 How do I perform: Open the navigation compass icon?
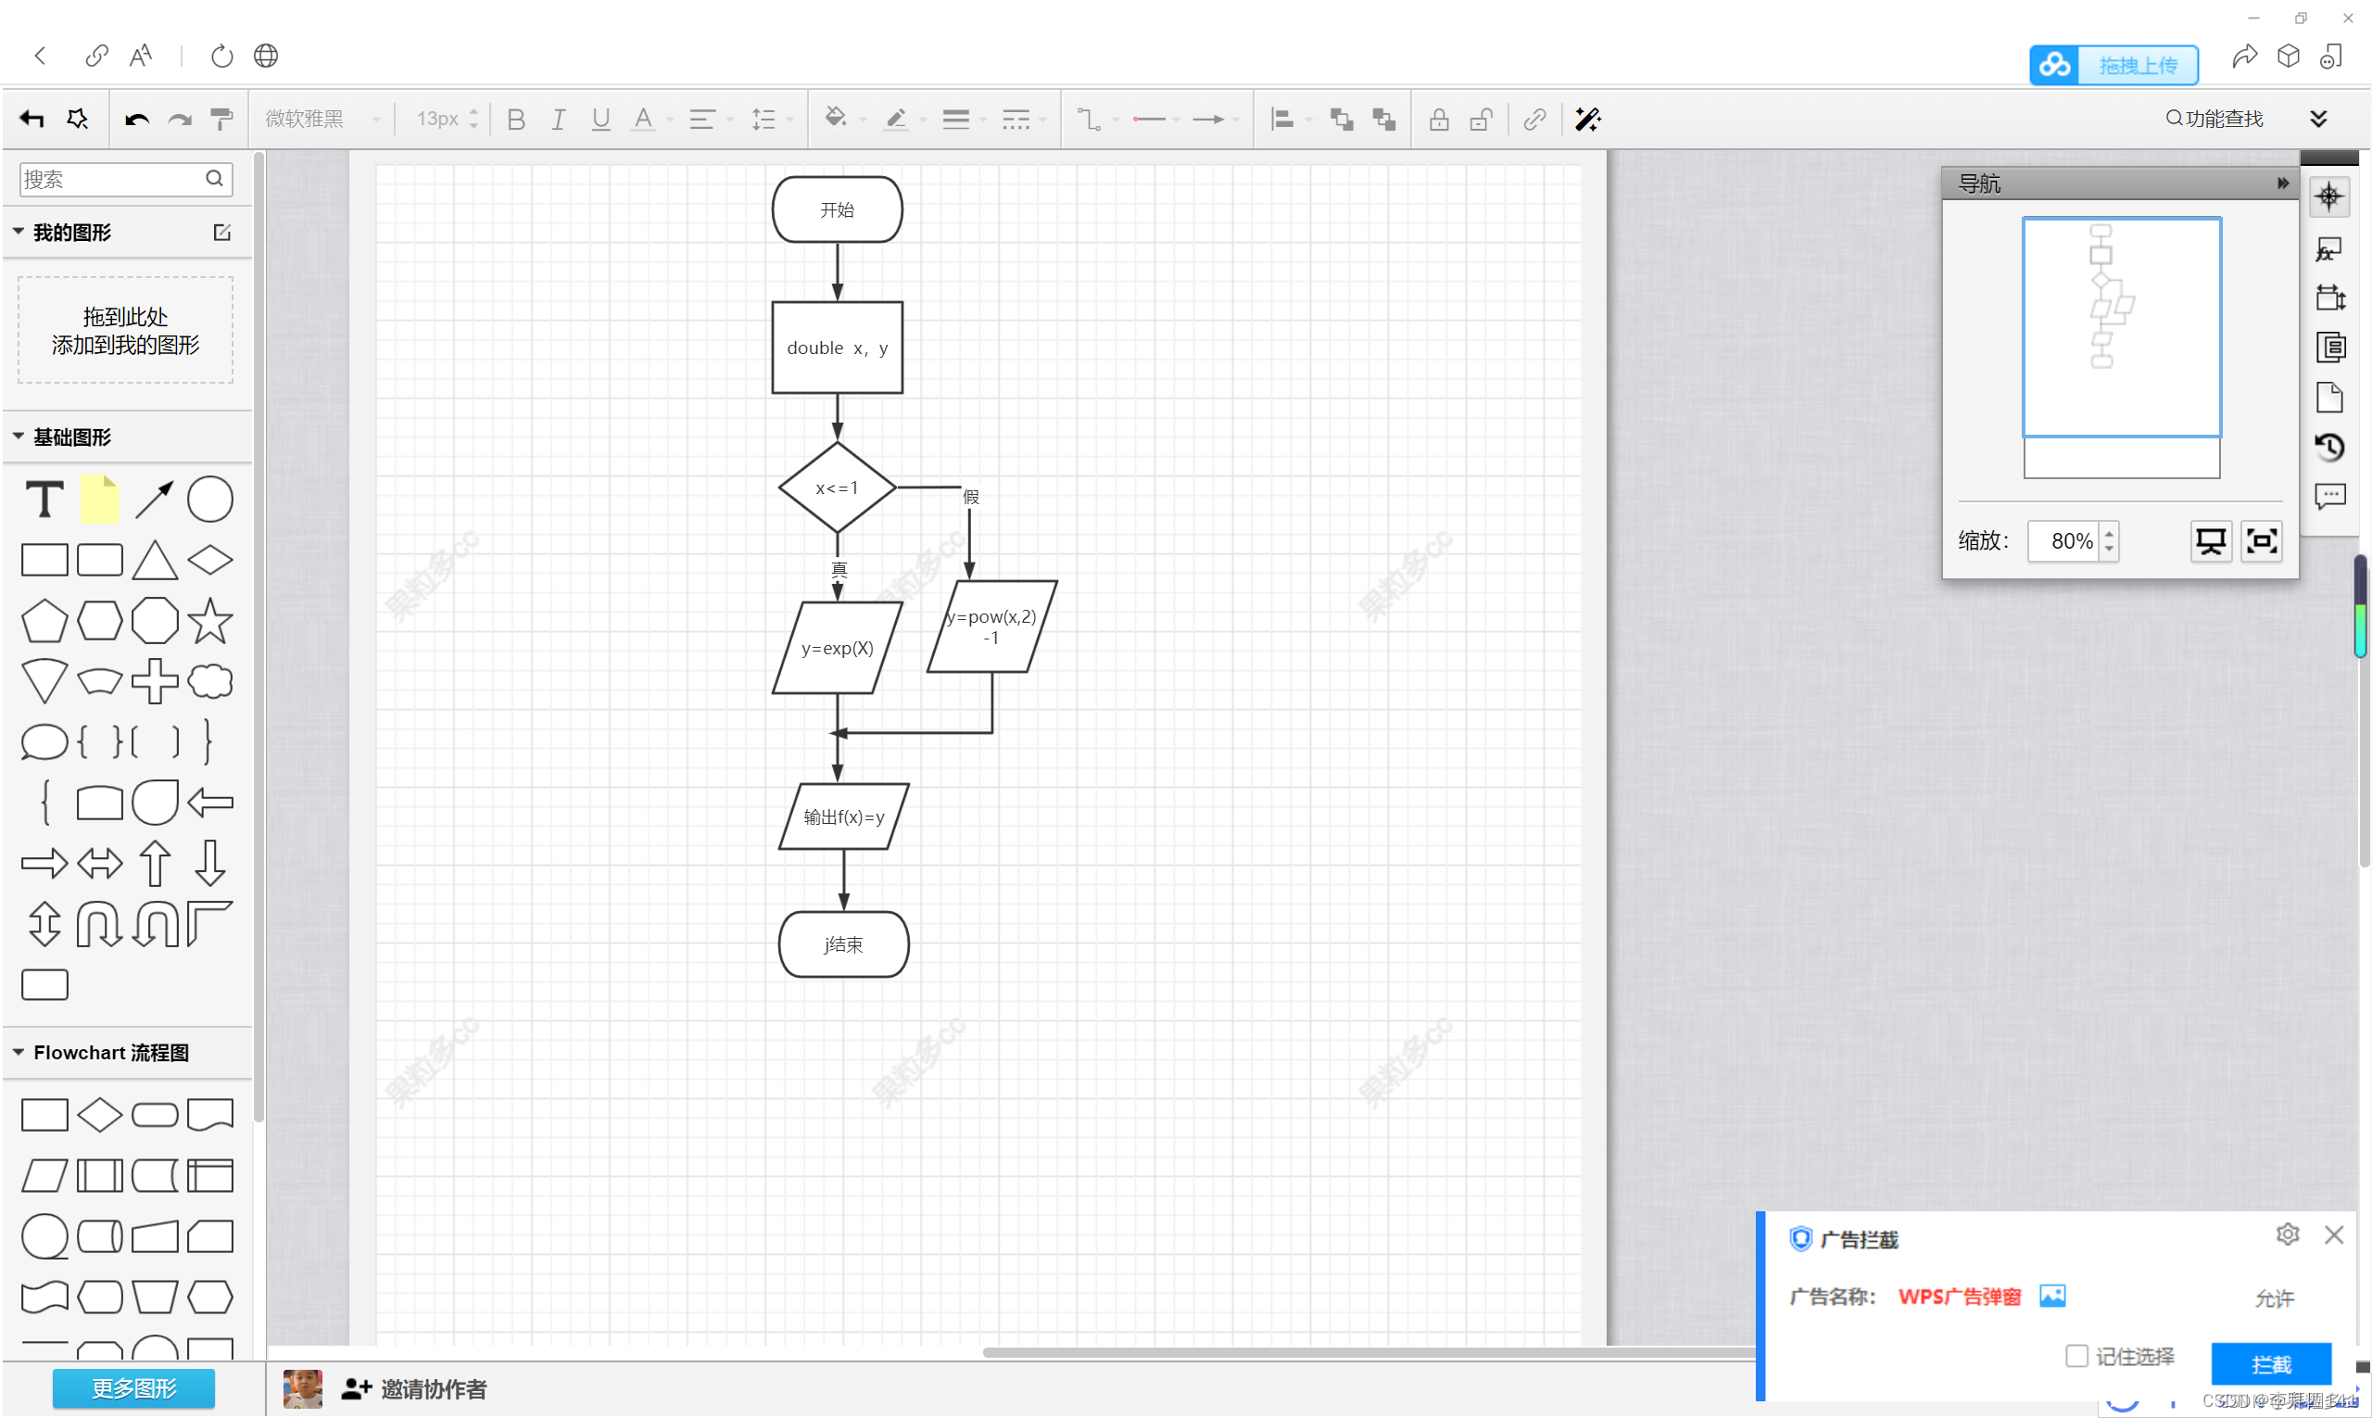pos(2329,196)
